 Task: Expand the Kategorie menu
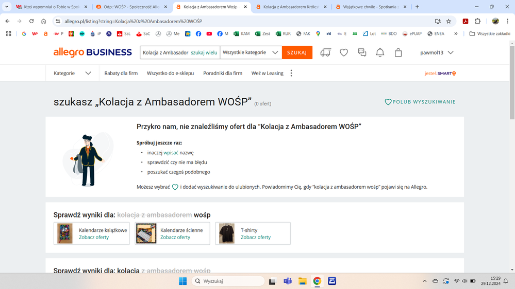pyautogui.click(x=72, y=73)
